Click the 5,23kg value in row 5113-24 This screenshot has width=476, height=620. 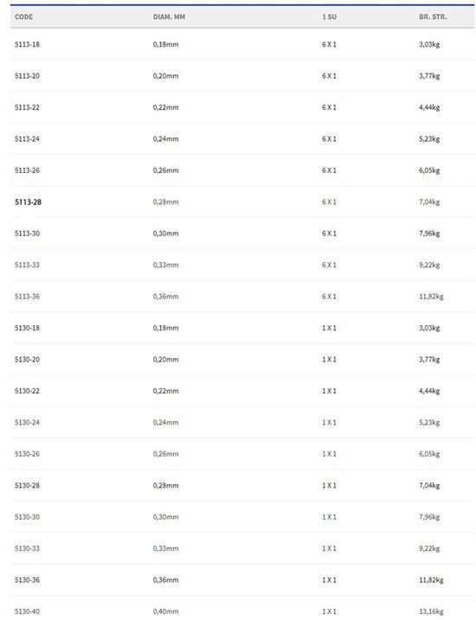pos(429,139)
